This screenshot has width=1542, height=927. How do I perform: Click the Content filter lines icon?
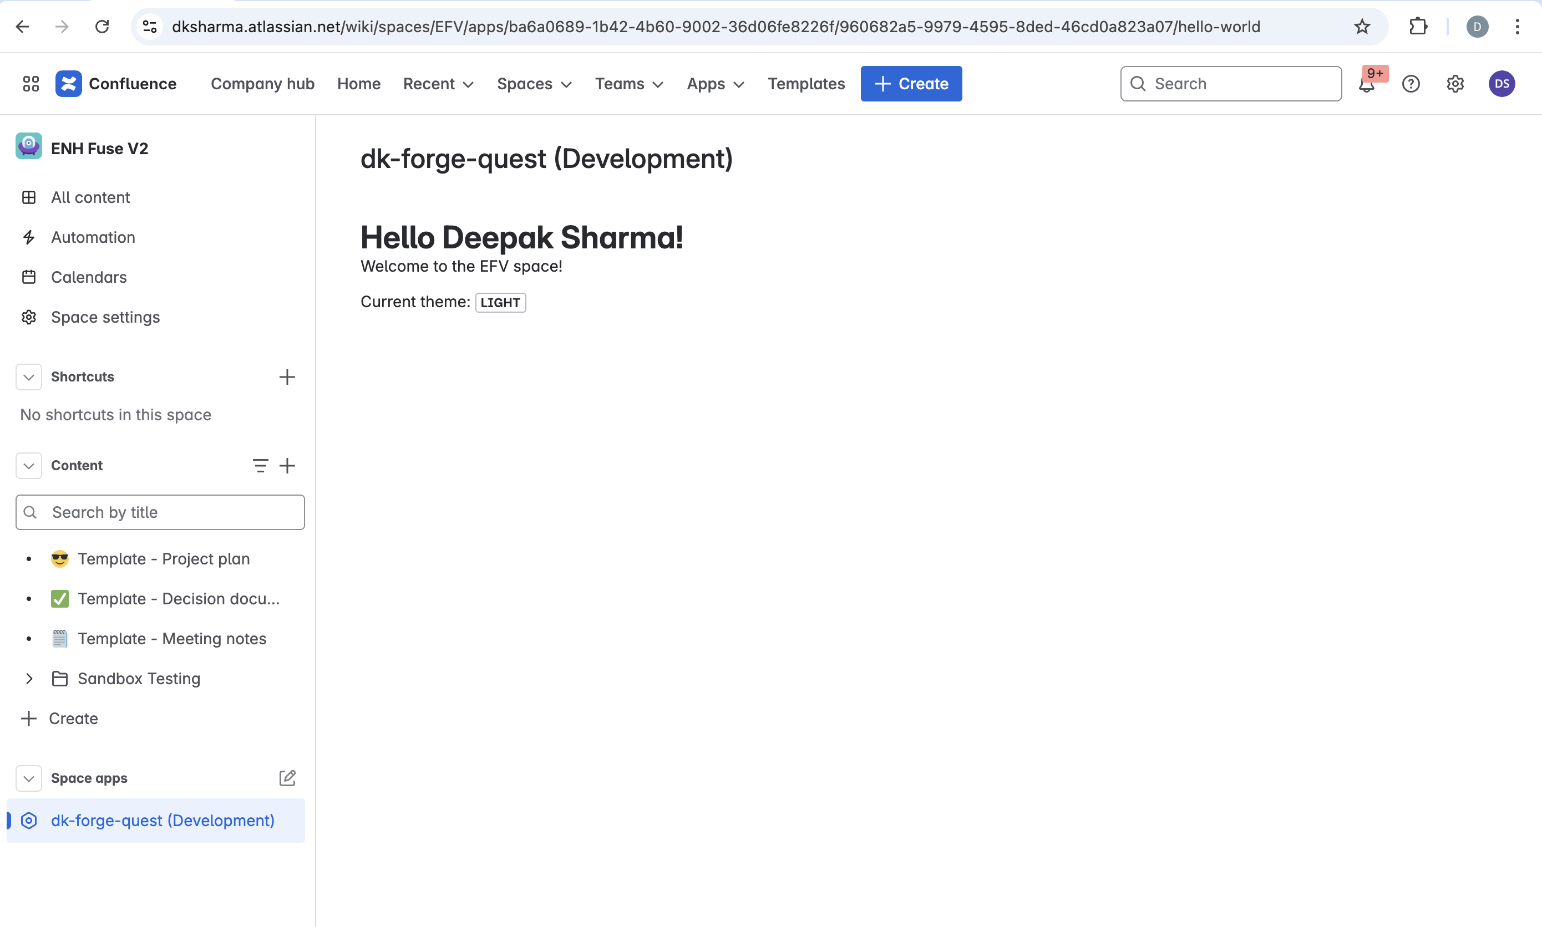pyautogui.click(x=260, y=465)
